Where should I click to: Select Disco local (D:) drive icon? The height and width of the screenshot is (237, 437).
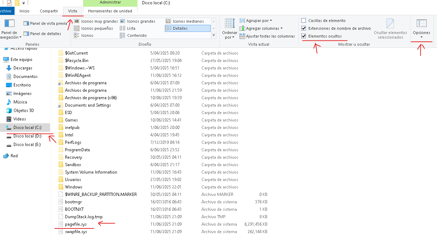(9, 136)
